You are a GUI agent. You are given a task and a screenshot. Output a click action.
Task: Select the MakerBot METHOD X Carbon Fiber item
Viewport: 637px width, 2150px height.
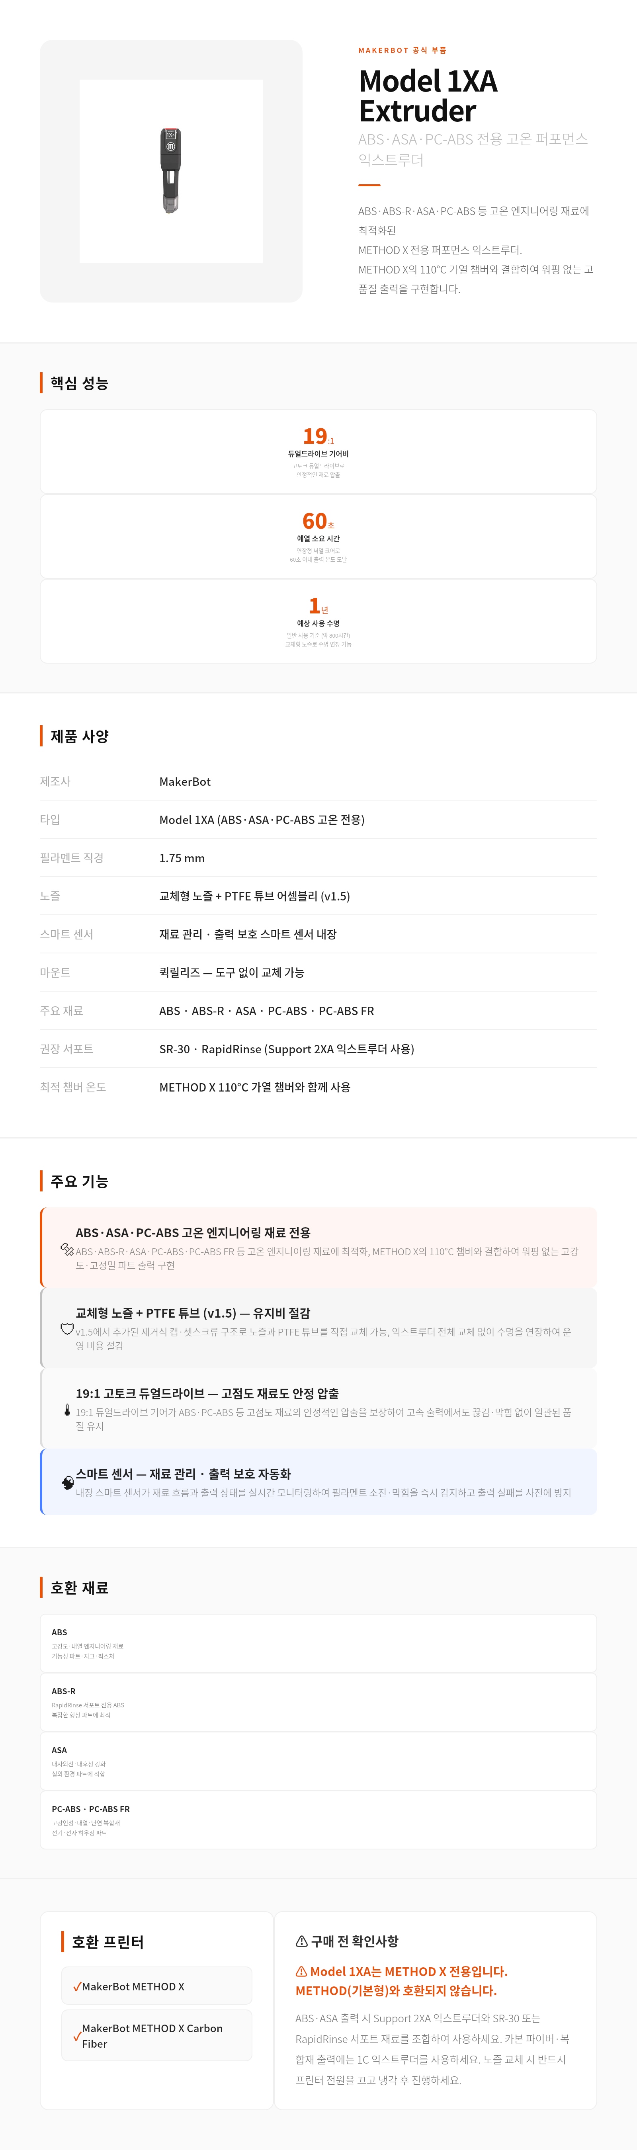click(157, 2036)
